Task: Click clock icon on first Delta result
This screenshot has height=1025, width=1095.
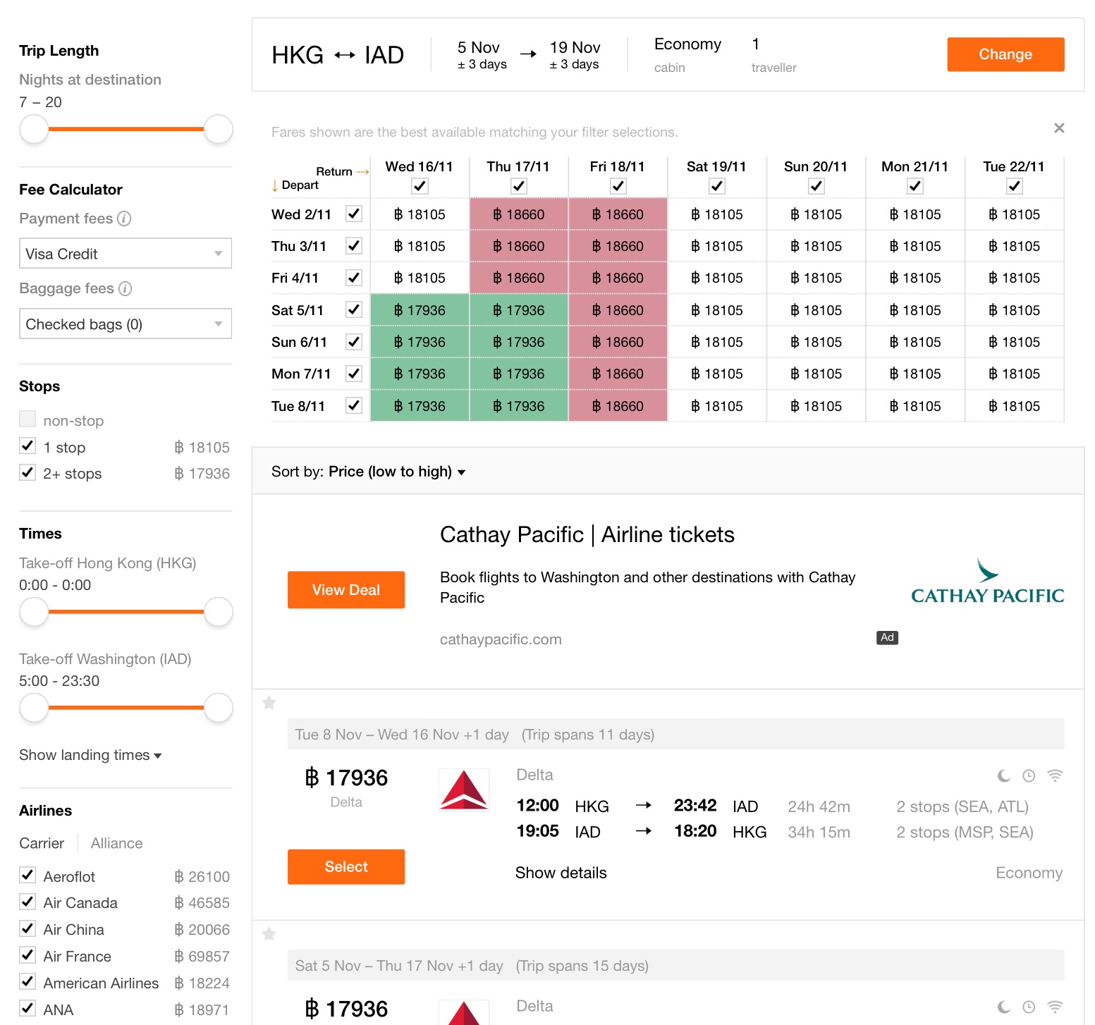Action: pyautogui.click(x=1029, y=776)
